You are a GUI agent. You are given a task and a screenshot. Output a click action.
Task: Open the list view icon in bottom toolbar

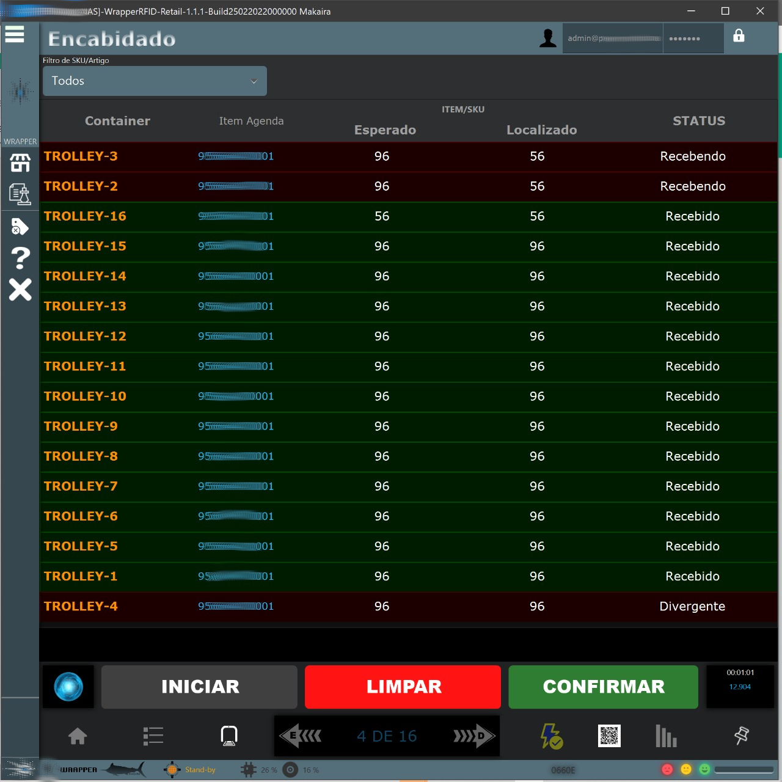click(x=153, y=736)
